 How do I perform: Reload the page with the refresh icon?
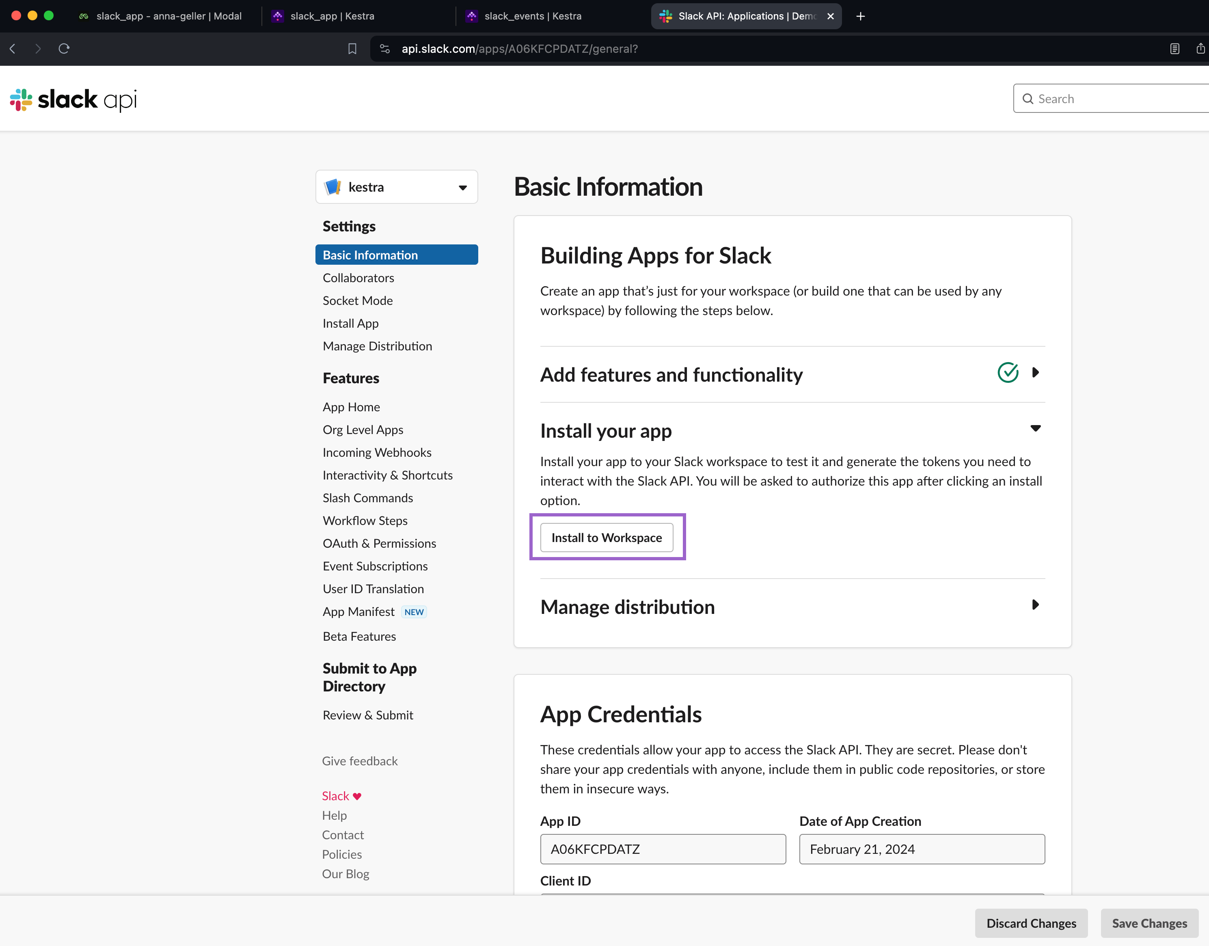click(64, 49)
